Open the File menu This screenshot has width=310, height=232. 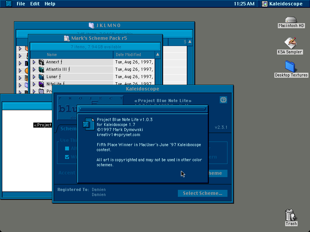tap(21, 4)
